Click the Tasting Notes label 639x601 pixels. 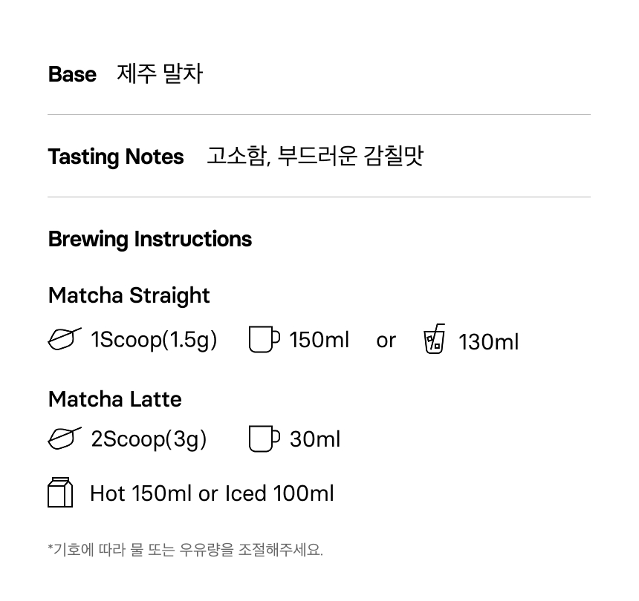coord(116,157)
